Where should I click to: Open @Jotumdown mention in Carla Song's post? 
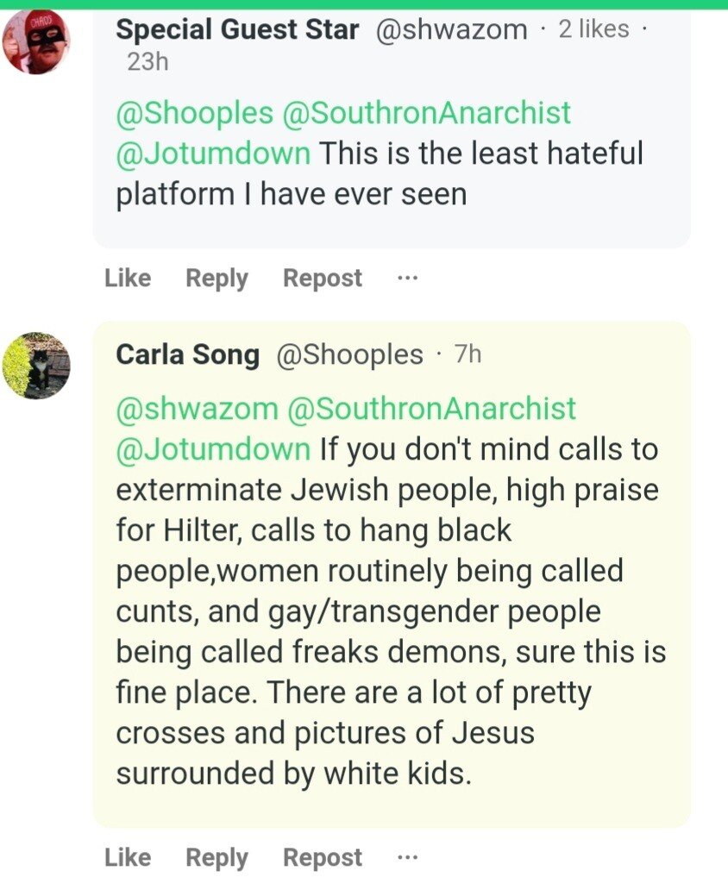pyautogui.click(x=213, y=449)
